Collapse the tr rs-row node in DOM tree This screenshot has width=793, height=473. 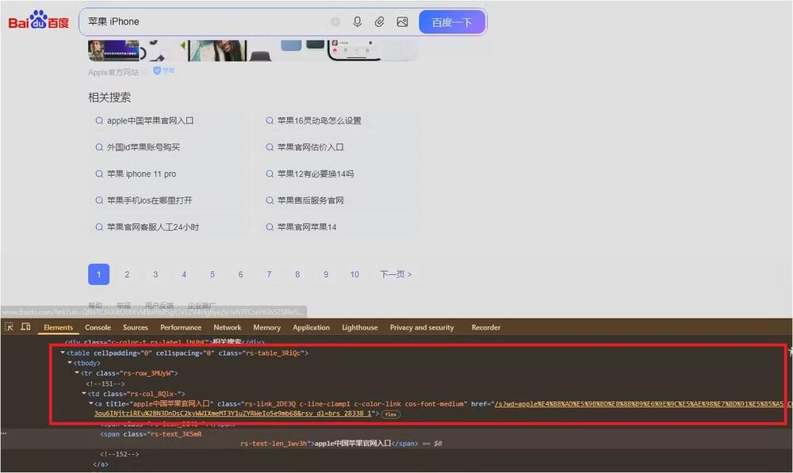77,372
